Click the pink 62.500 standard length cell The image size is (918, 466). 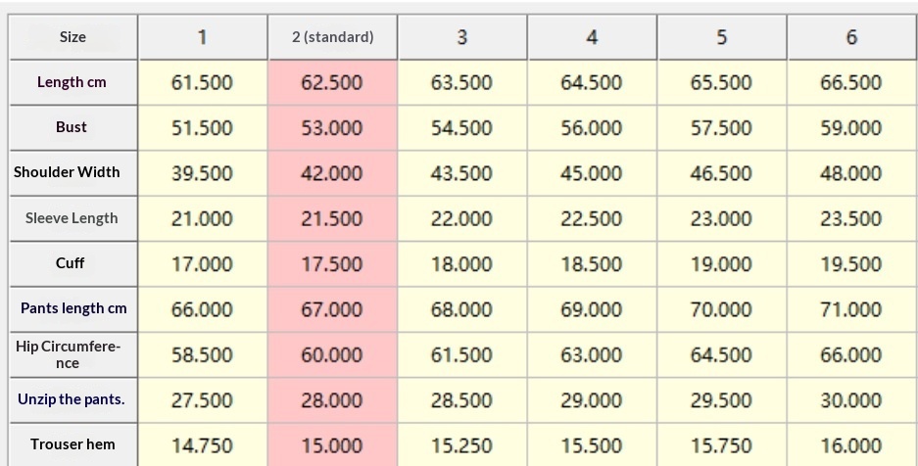pyautogui.click(x=332, y=82)
